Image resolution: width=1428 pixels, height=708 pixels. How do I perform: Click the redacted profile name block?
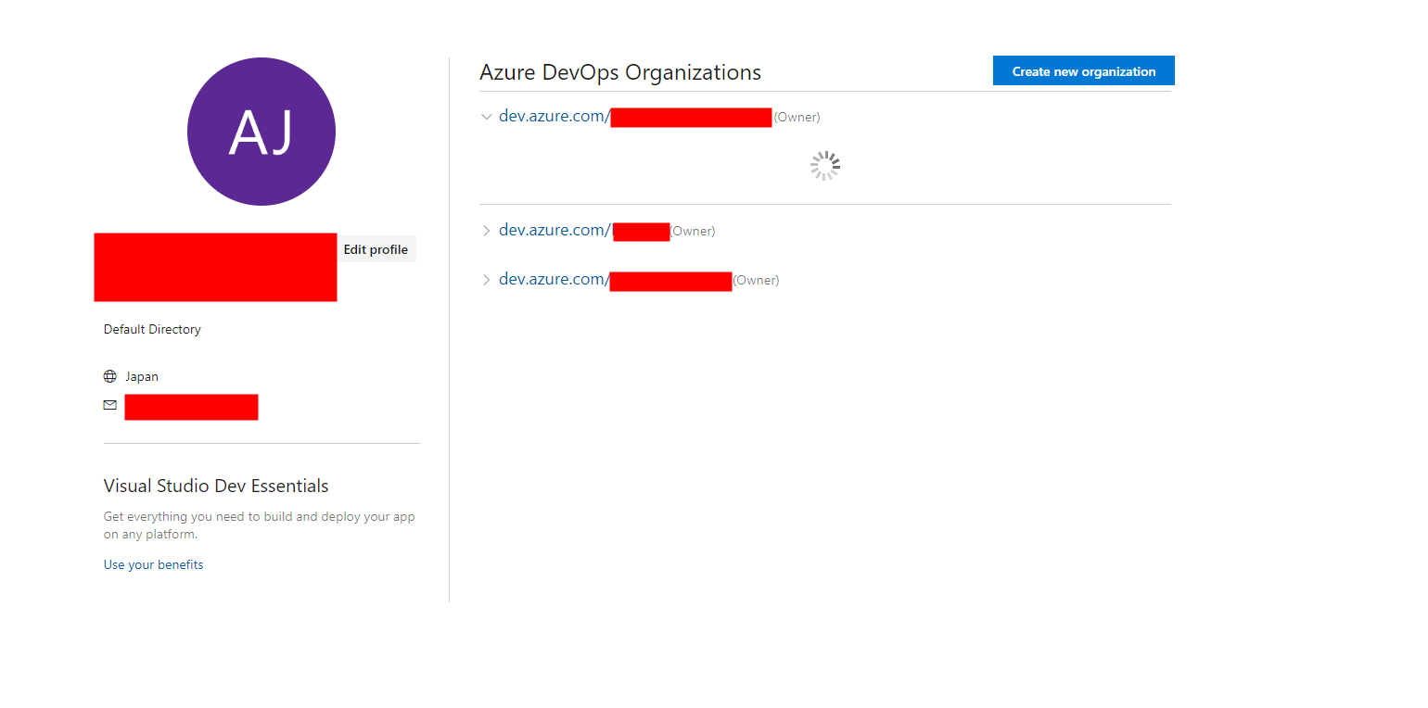pos(215,268)
